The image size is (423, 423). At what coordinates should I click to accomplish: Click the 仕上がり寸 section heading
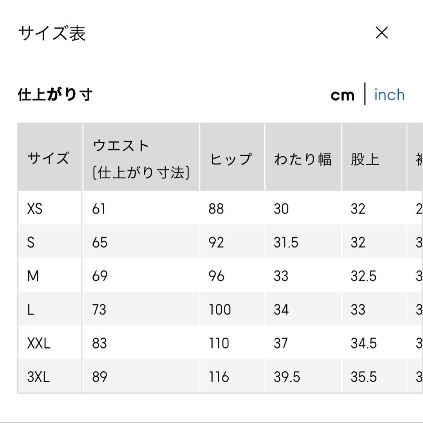55,95
